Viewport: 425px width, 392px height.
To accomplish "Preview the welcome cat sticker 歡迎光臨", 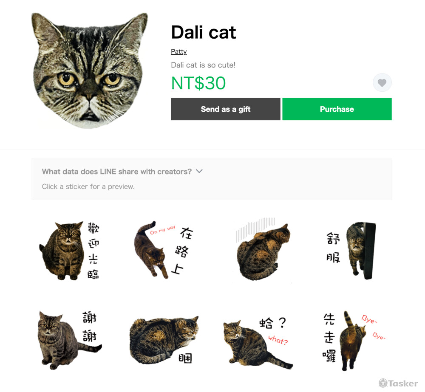I will click(69, 251).
